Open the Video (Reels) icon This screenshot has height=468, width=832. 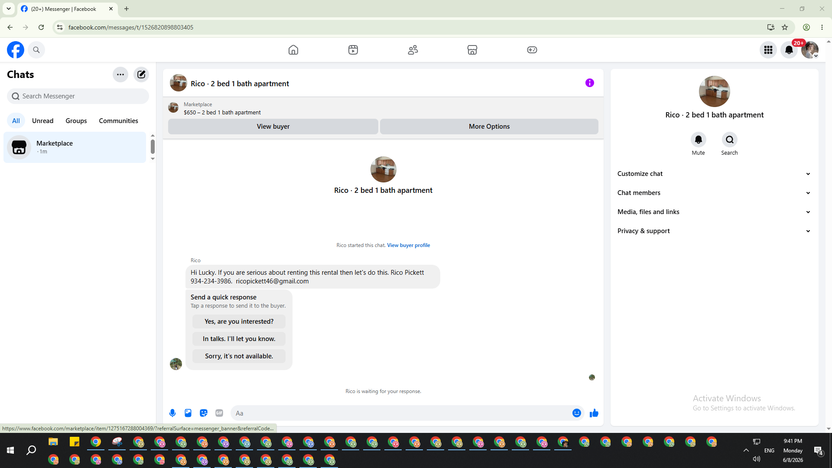pos(353,50)
